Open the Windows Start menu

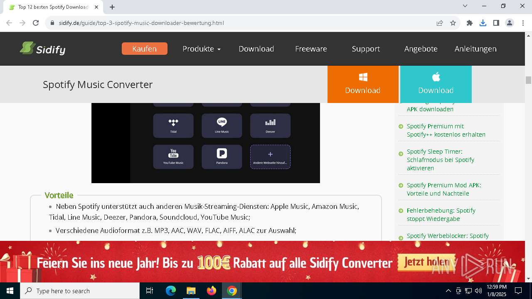click(x=10, y=291)
